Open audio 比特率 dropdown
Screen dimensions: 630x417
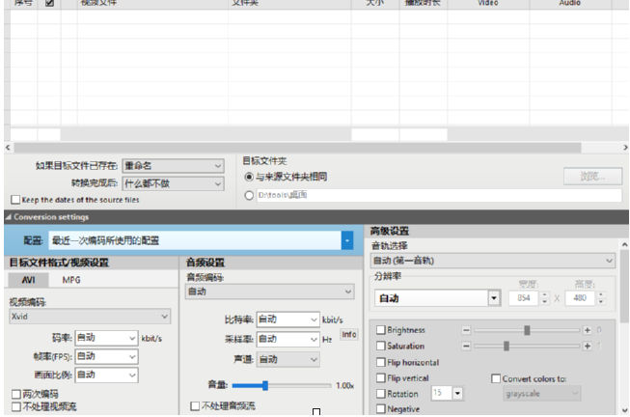click(288, 320)
